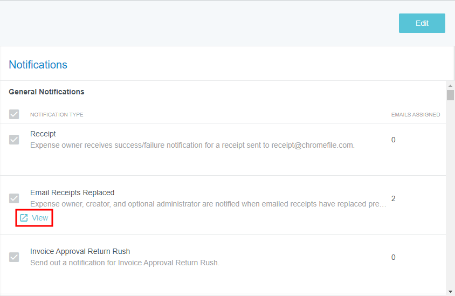Click the Edit button
The image size is (455, 296).
pyautogui.click(x=422, y=23)
